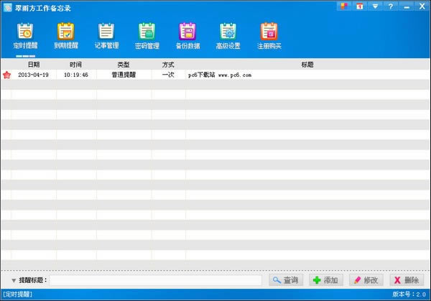Select the date cell 2013-04-19

[33, 75]
